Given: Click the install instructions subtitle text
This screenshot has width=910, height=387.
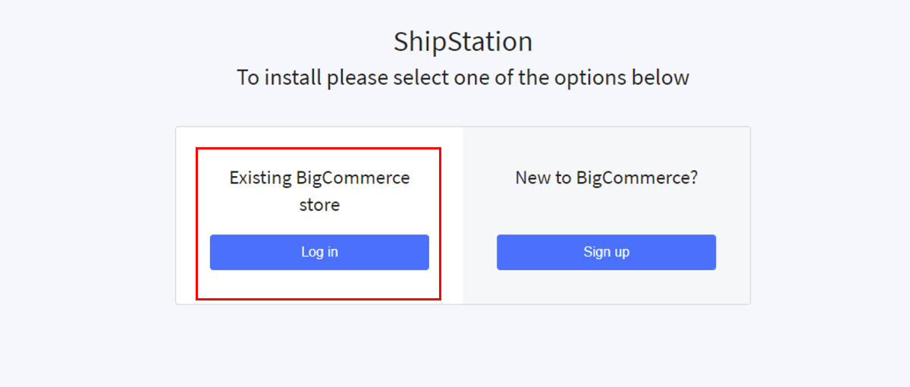Looking at the screenshot, I should tap(463, 77).
